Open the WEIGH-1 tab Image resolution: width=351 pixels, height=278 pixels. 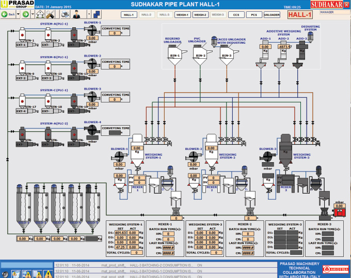click(182, 15)
